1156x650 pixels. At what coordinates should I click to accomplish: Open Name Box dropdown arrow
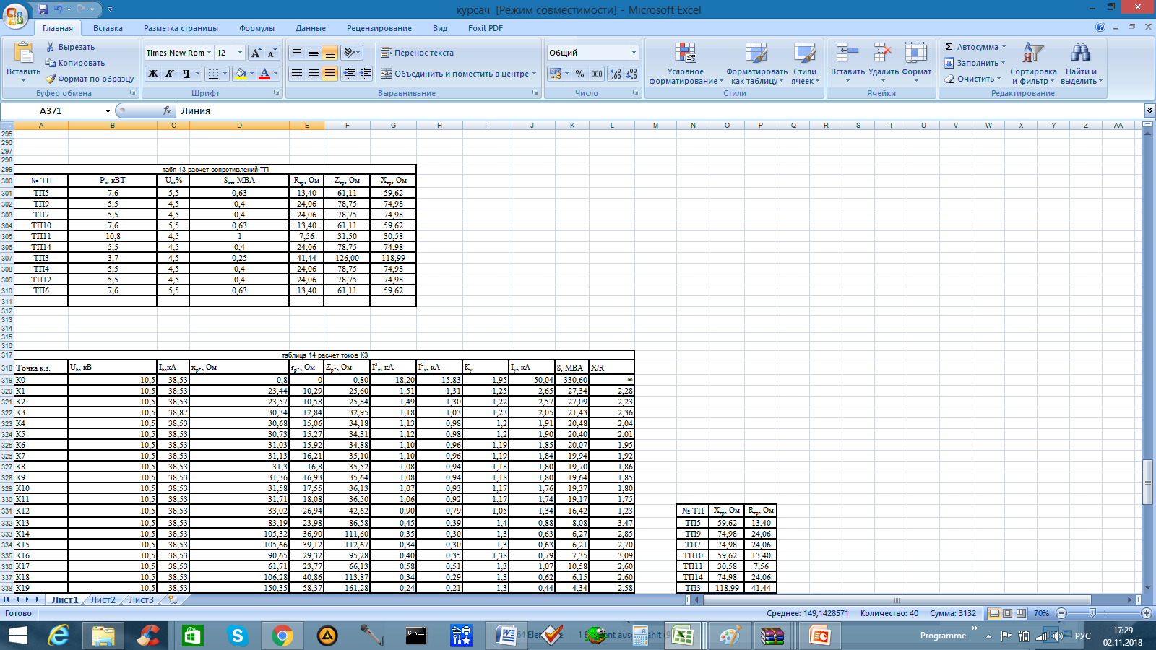(108, 110)
